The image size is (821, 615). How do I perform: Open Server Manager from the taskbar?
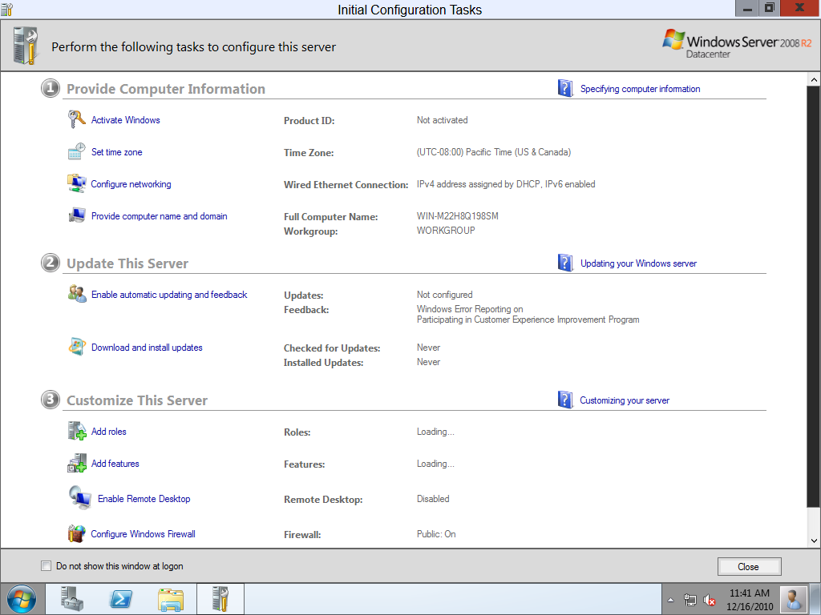[x=72, y=598]
